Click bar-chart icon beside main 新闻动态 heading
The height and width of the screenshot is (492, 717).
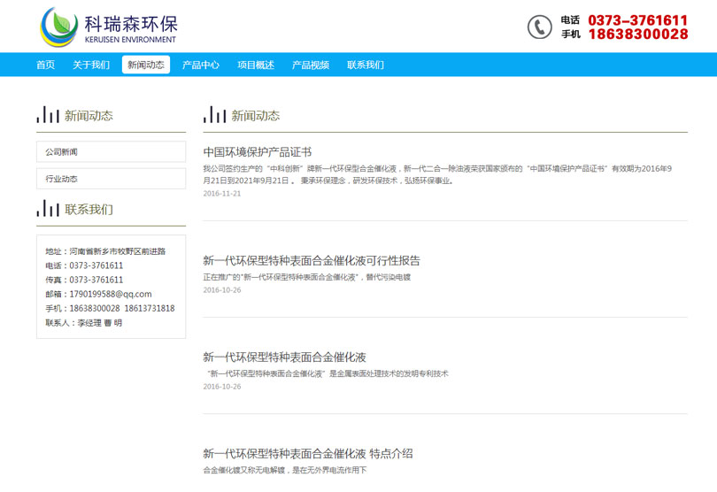pyautogui.click(x=214, y=115)
